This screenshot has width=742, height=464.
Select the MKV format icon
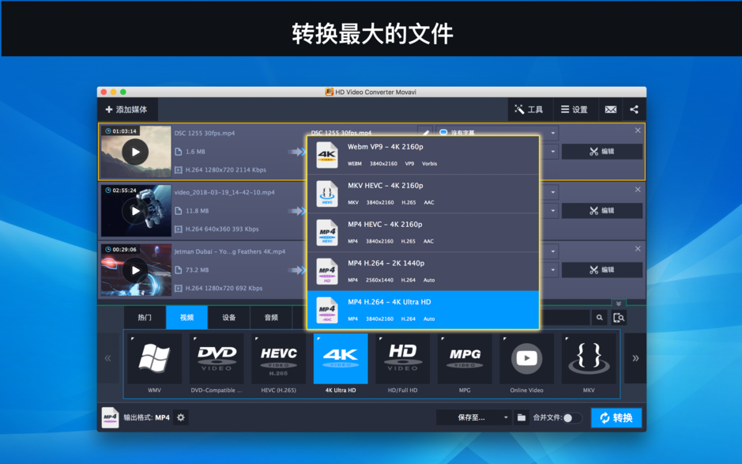coord(589,358)
